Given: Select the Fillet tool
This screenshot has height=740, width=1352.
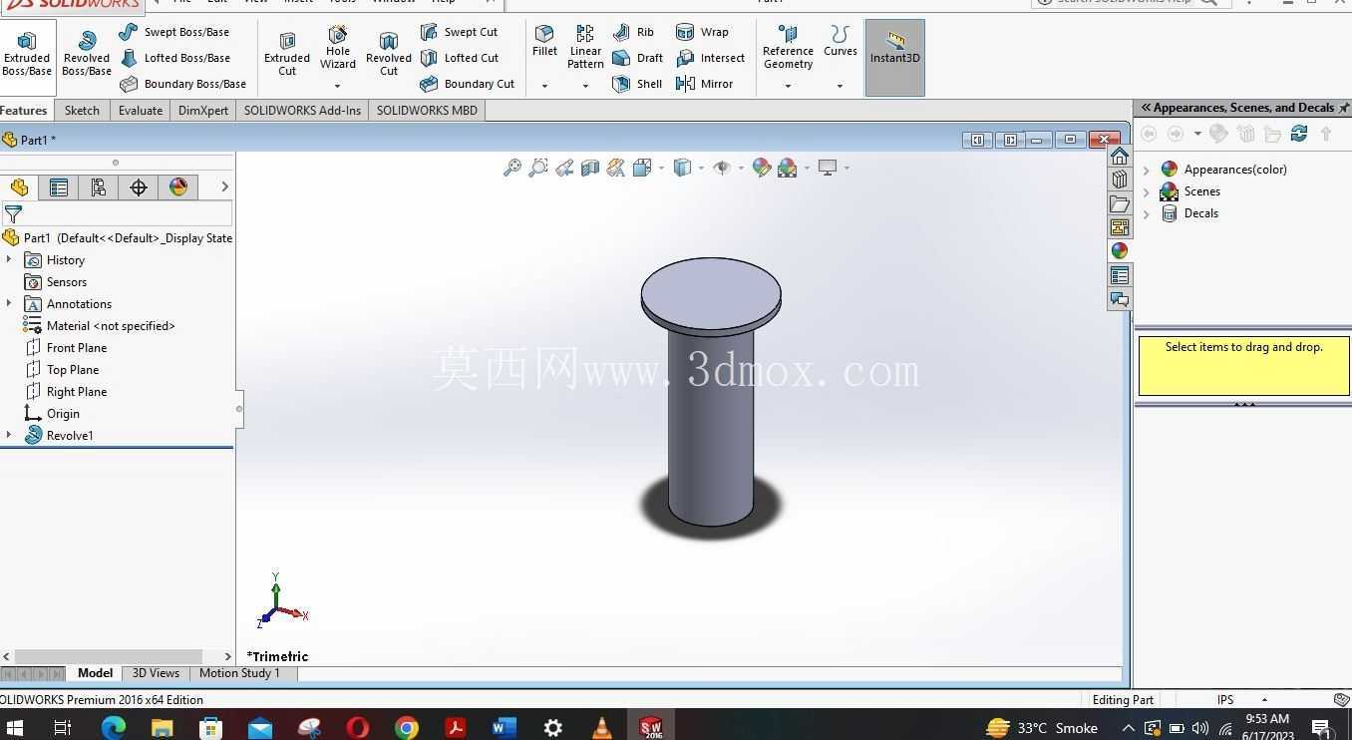Looking at the screenshot, I should (x=544, y=41).
